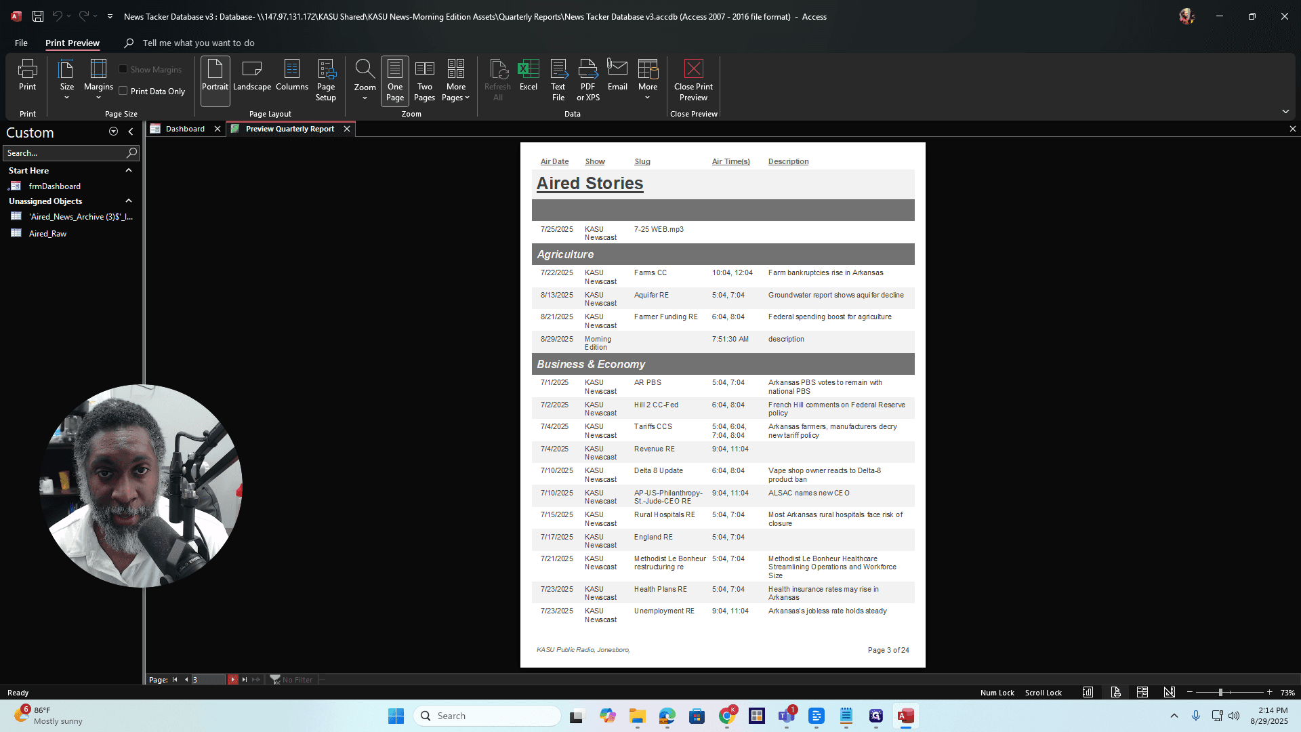The image size is (1301, 732).
Task: Open frmDashboard in navigation pane
Action: click(x=54, y=186)
